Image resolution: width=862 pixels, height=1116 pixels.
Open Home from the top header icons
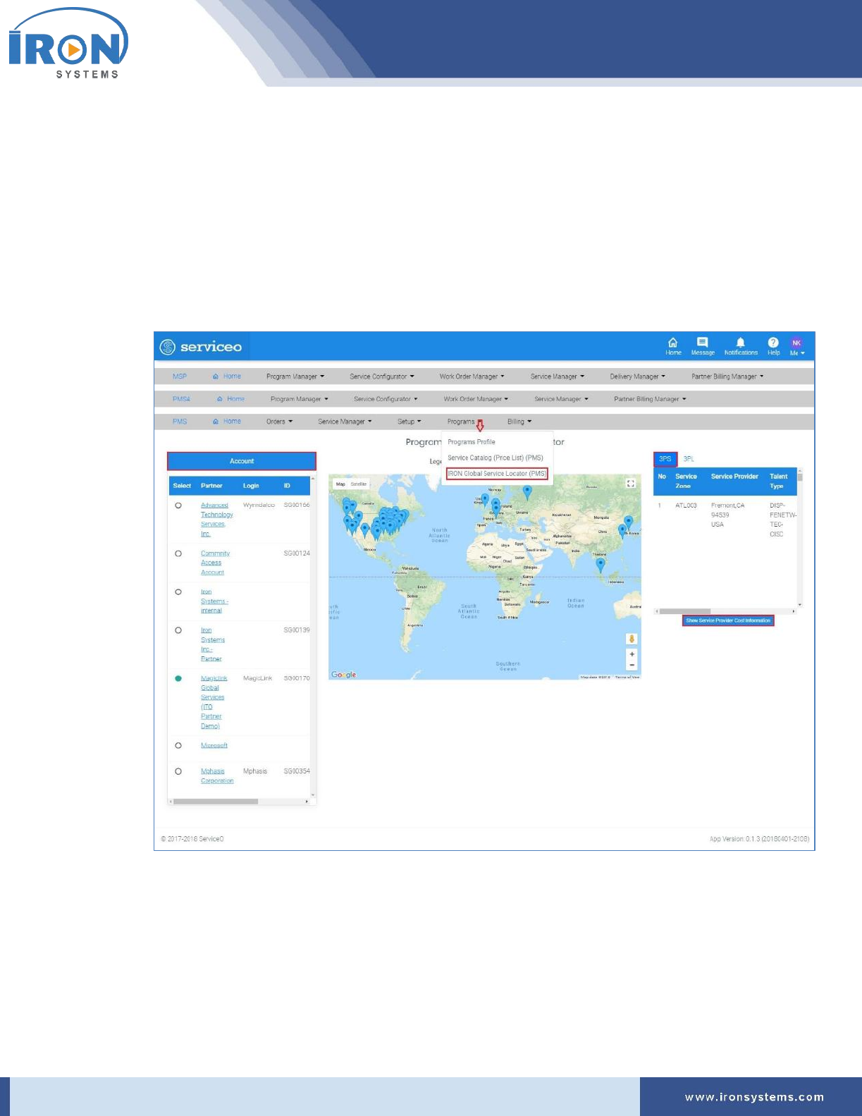tap(673, 346)
